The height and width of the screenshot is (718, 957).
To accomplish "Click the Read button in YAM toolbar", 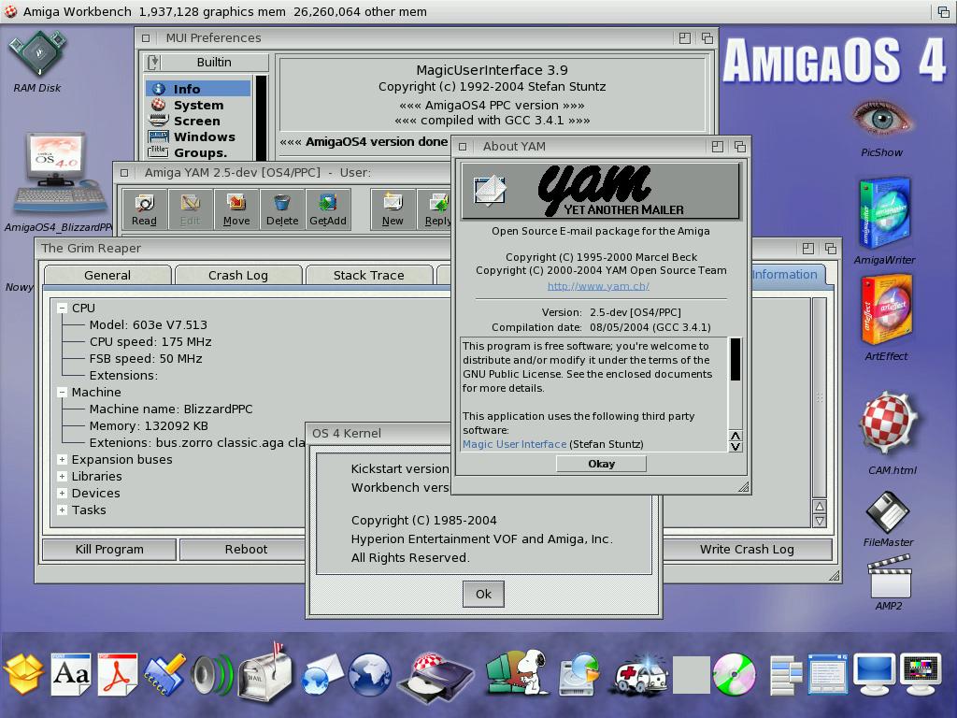I will [144, 209].
